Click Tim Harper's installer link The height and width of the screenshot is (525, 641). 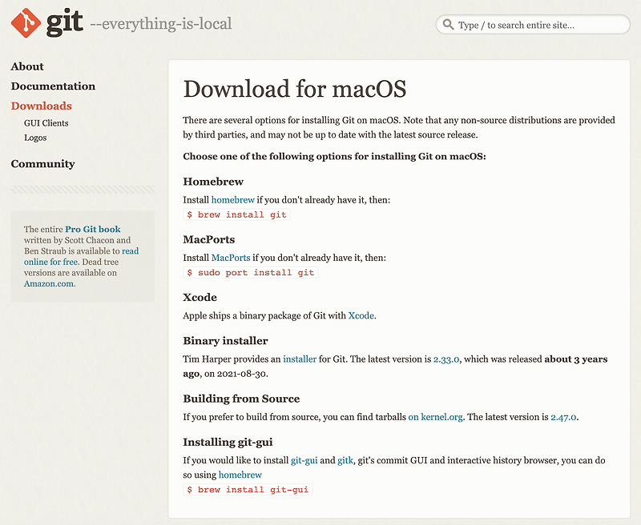pos(300,359)
